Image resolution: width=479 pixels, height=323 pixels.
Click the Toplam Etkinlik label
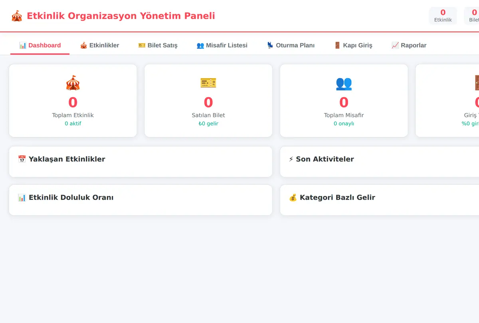coord(73,115)
